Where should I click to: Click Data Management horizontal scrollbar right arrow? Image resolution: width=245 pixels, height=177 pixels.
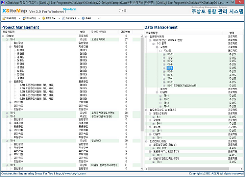click(x=241, y=169)
